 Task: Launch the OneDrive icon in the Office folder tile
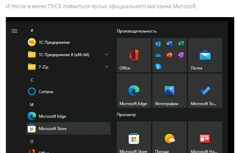[x=158, y=55]
